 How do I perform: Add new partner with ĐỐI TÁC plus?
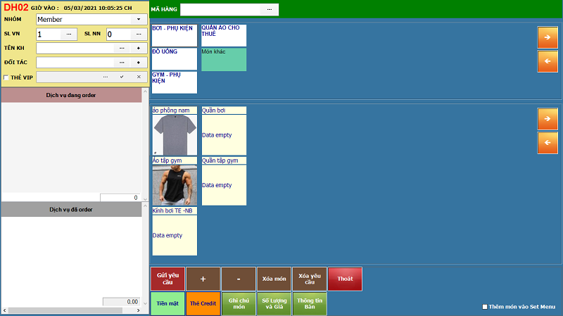[x=139, y=63]
